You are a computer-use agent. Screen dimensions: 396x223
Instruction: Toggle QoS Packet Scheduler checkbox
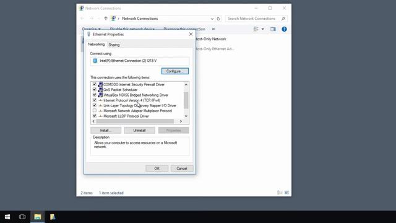tap(95, 89)
